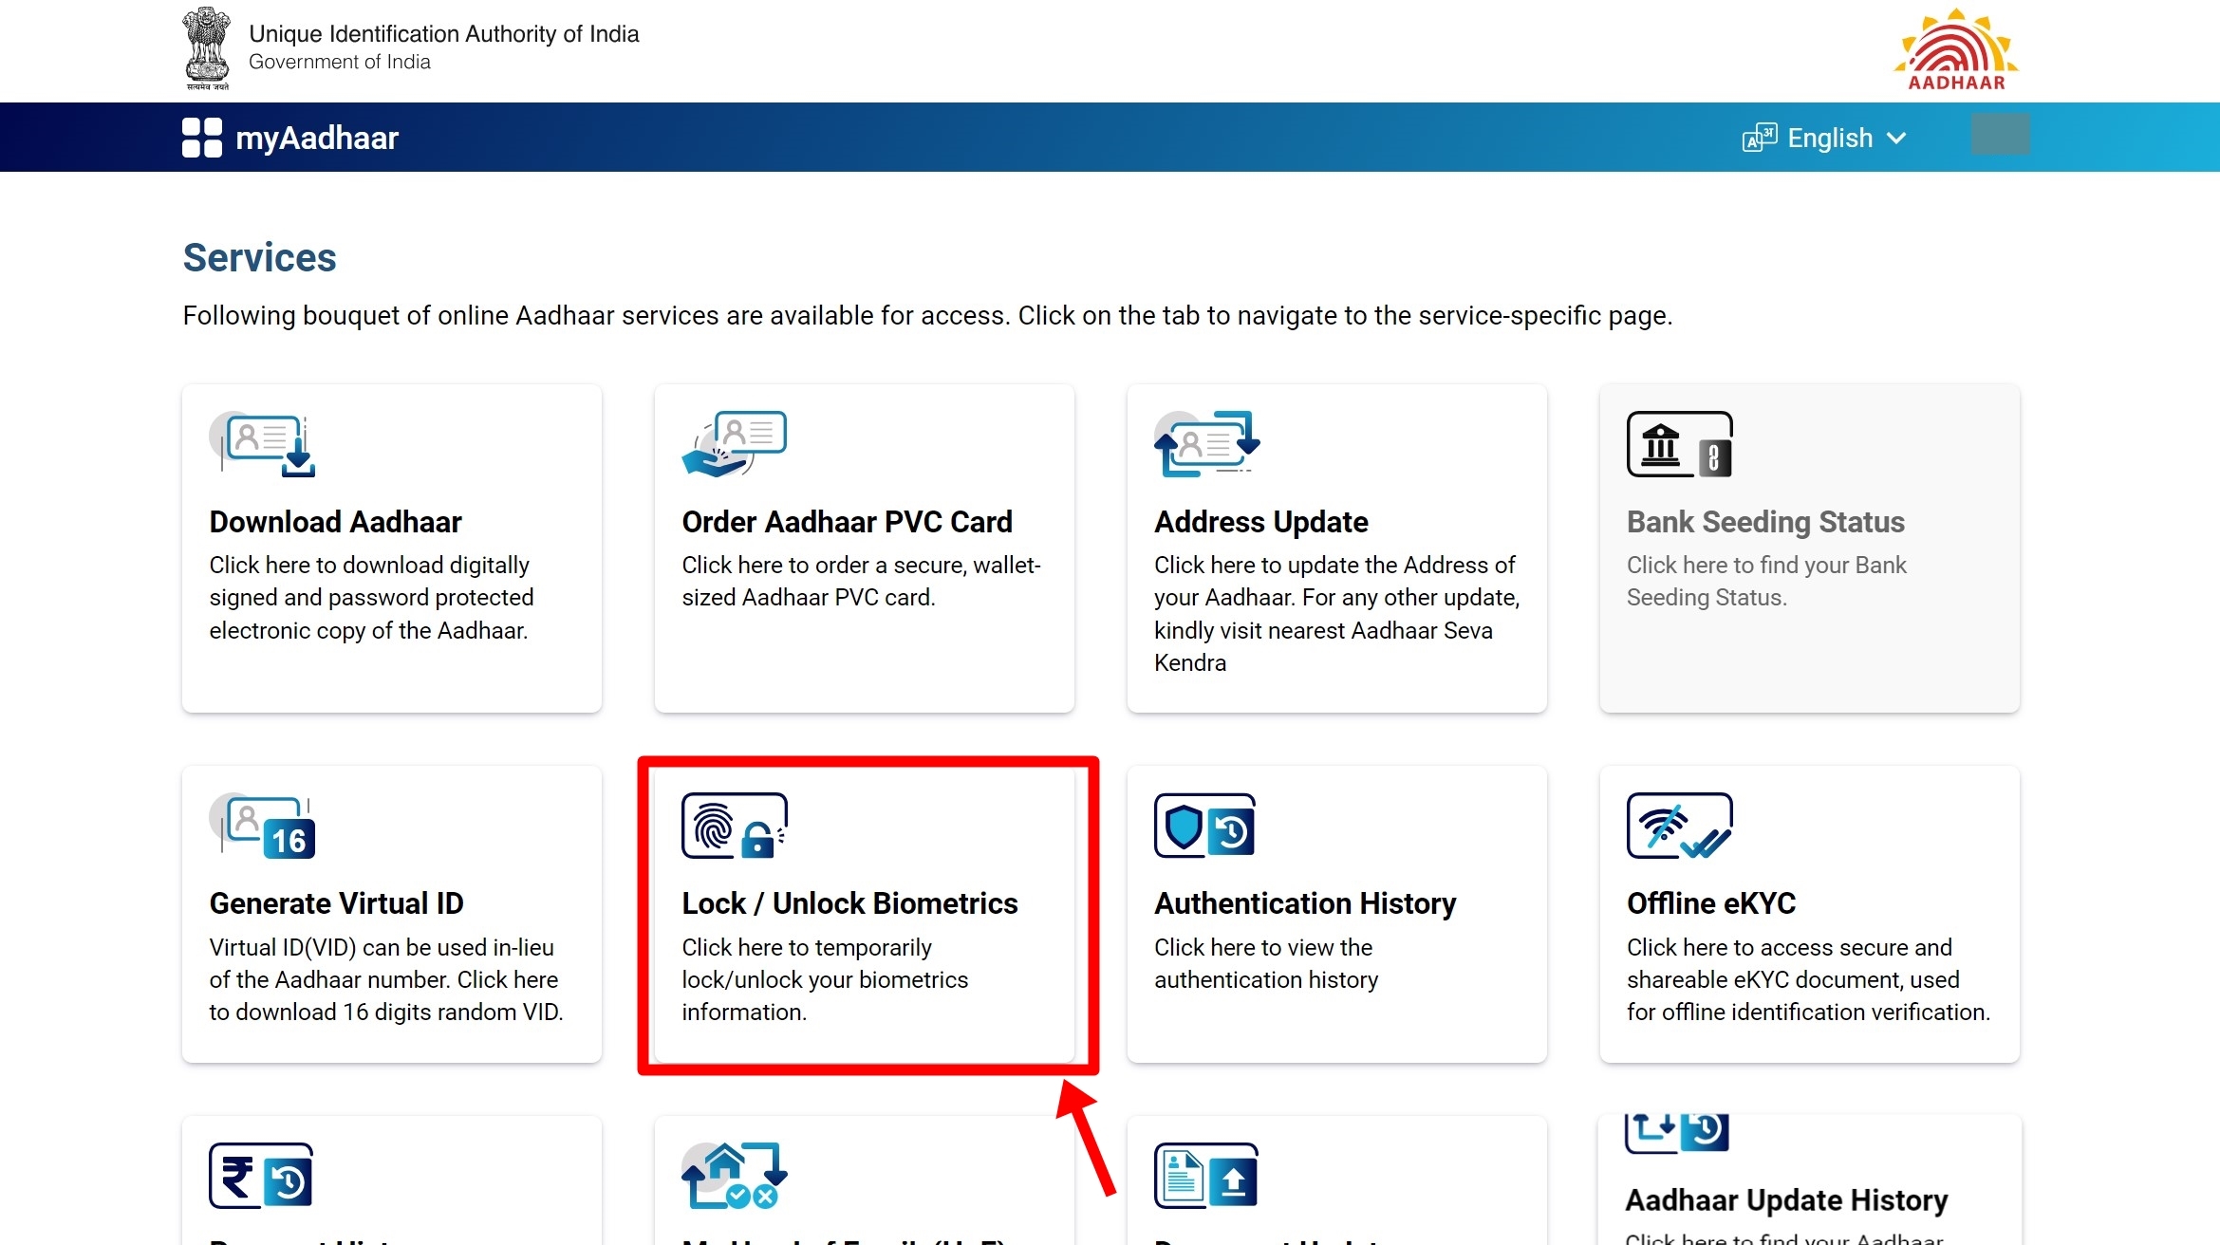
Task: Click the language translate icon
Action: 1760,138
